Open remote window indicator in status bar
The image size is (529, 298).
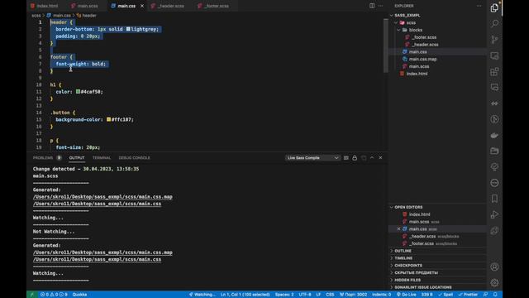click(32, 295)
